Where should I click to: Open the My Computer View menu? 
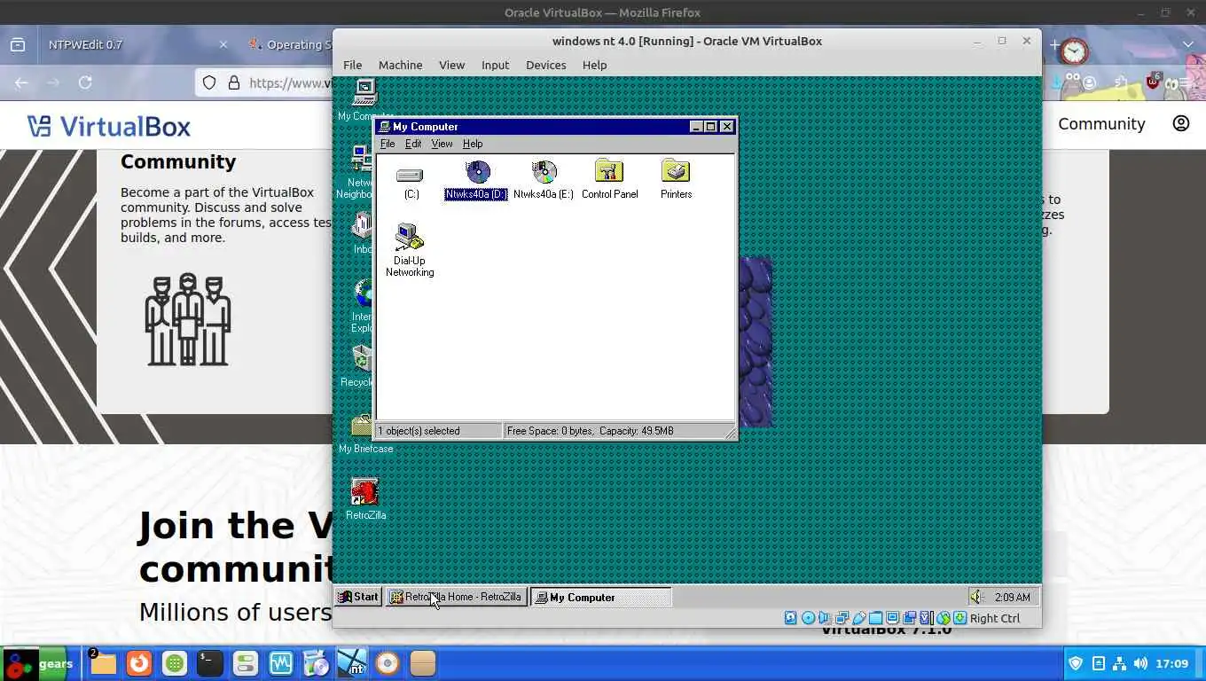[442, 144]
